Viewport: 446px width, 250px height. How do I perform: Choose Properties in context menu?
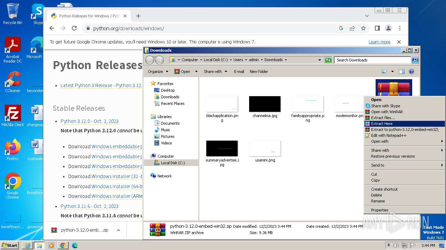pos(405,210)
